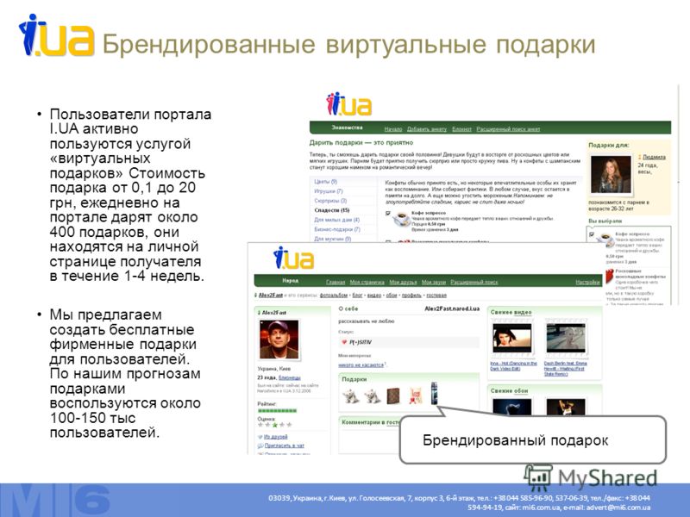Click the location text 'Украина, Киев'
Viewport: 690px width, 517px height.
coord(274,369)
